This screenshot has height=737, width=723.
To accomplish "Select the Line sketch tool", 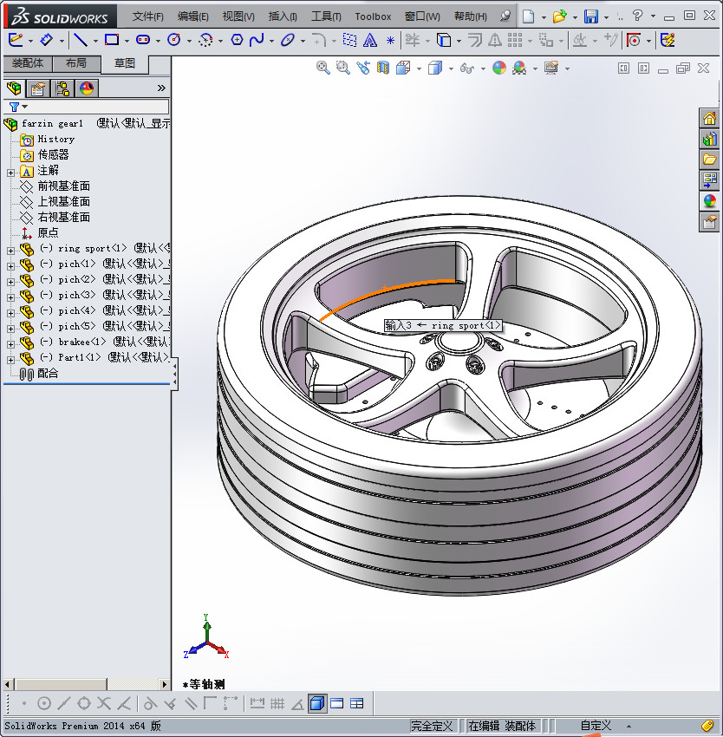I will 80,40.
